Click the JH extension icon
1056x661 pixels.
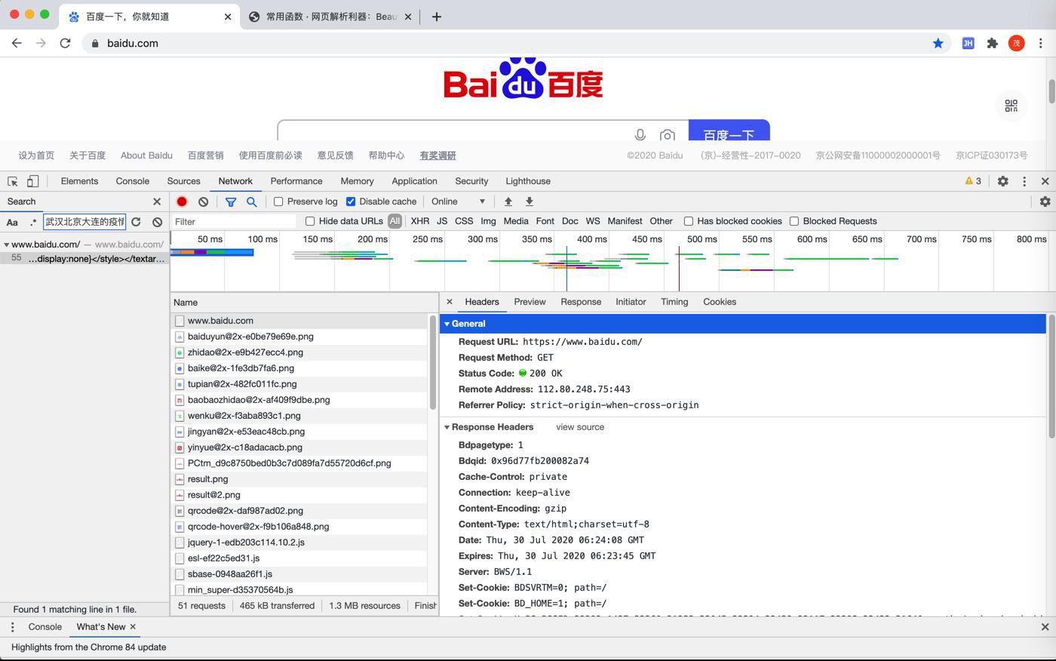click(x=968, y=43)
